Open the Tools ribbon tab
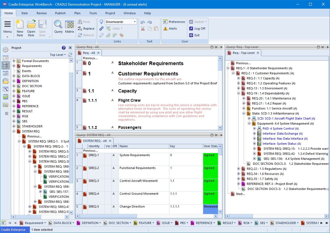330x233 pixels. [x=93, y=13]
